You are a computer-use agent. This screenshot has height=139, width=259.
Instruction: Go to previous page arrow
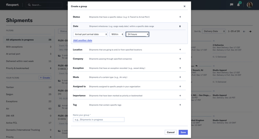[244, 32]
